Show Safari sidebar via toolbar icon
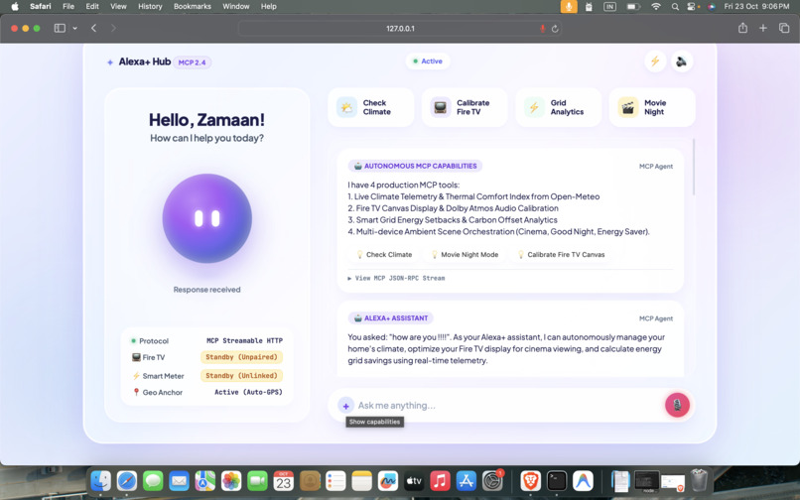Image resolution: width=800 pixels, height=500 pixels. tap(60, 28)
